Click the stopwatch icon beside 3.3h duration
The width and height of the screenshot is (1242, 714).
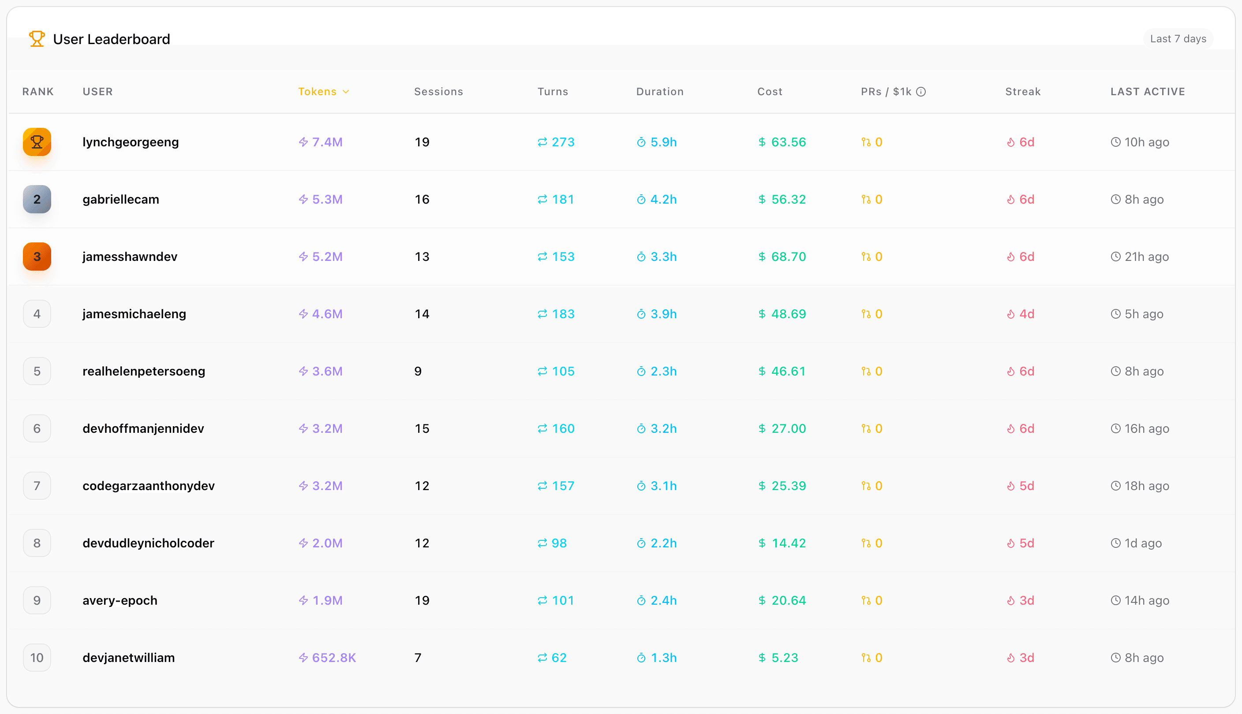641,257
